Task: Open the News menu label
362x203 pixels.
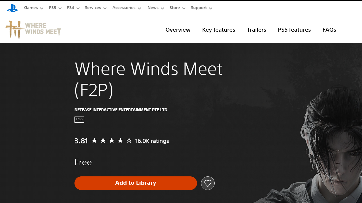Action: click(153, 8)
